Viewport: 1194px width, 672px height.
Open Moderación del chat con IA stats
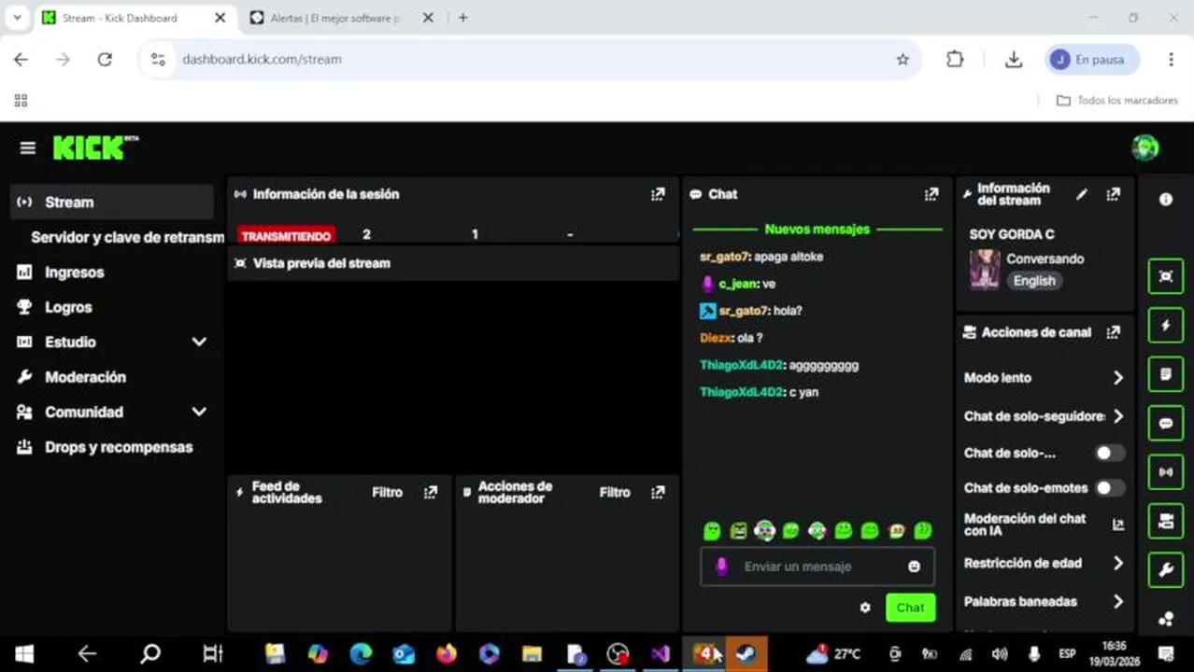(1118, 525)
